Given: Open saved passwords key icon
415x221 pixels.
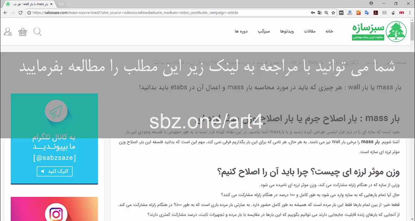Looking at the screenshot, I should [313, 13].
